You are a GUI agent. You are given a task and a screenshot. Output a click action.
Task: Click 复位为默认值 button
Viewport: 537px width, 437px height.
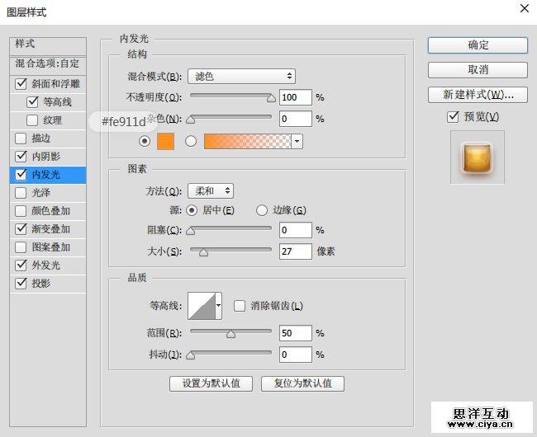(302, 383)
